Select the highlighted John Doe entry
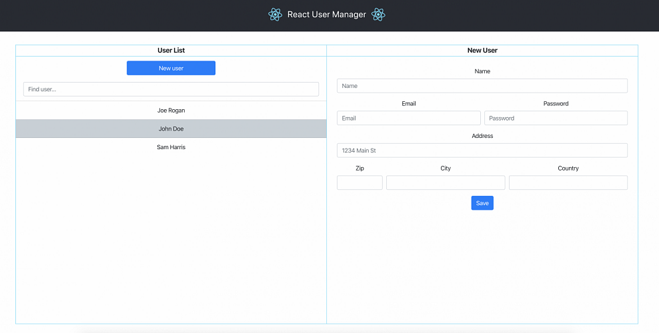This screenshot has width=659, height=333. tap(171, 129)
